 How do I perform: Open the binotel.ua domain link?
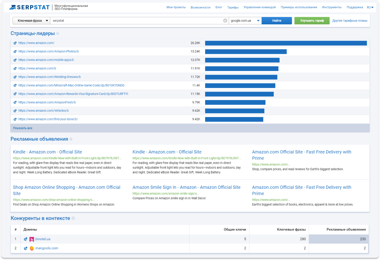tap(43, 239)
